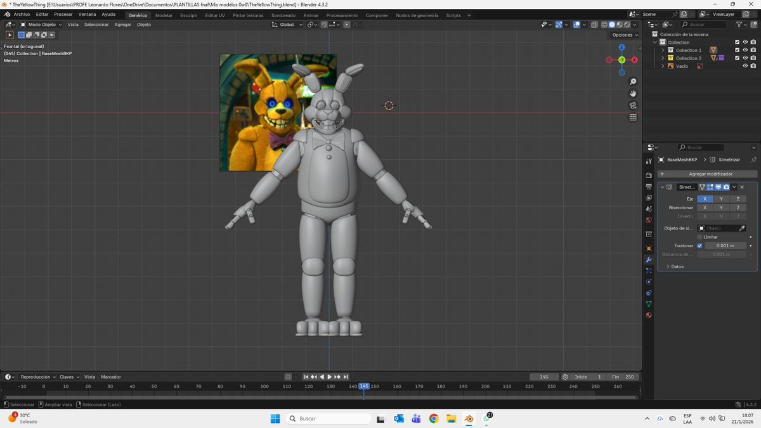
Task: Open Reproducción dropdown in timeline
Action: coord(38,377)
